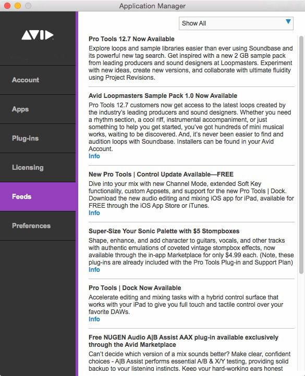
Task: Select the Free NUGEN Audio A|B Assist headline
Action: tap(183, 341)
